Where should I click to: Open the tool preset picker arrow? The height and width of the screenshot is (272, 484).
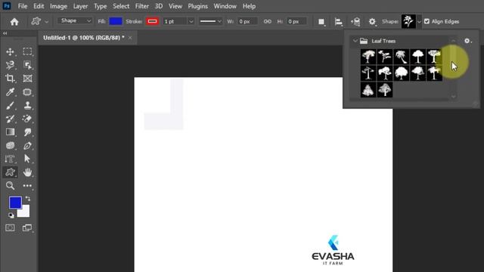47,22
